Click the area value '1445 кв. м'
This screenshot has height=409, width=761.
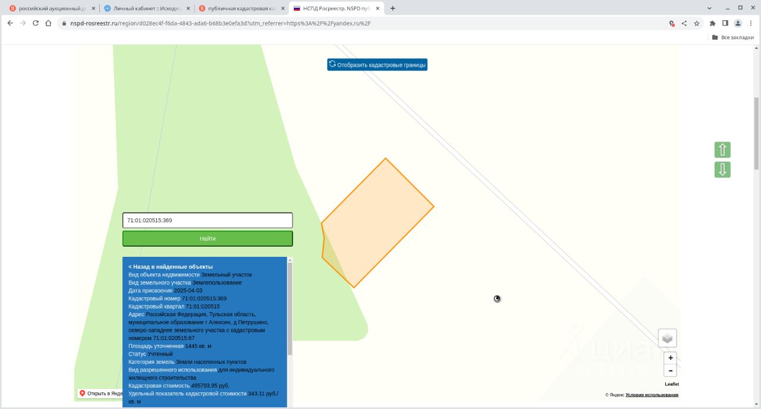[x=199, y=346]
